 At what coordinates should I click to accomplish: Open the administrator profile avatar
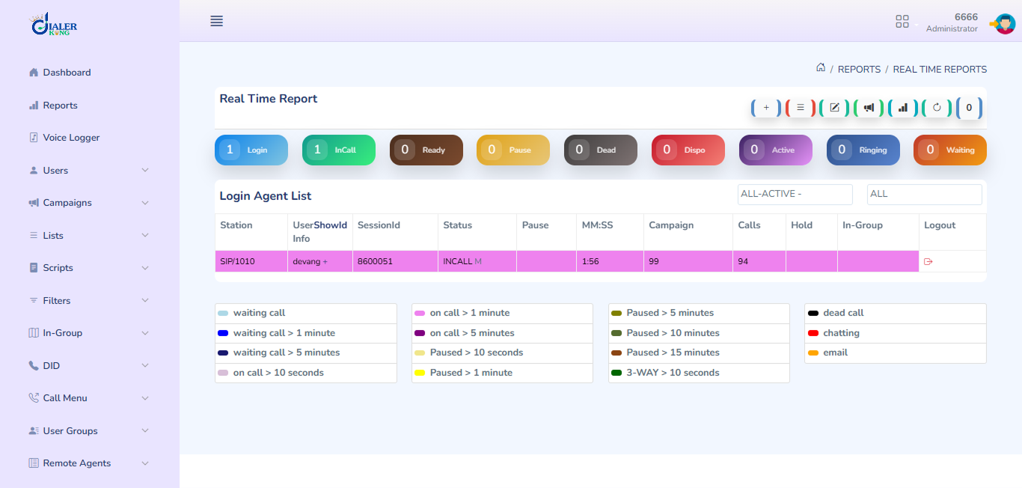click(x=1004, y=23)
